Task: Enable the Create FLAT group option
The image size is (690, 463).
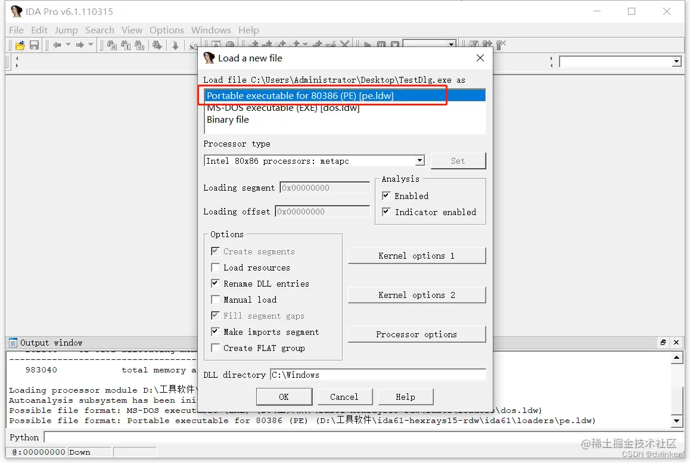Action: coord(215,347)
